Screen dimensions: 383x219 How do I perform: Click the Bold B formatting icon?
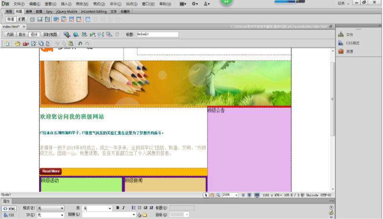[x=117, y=208]
